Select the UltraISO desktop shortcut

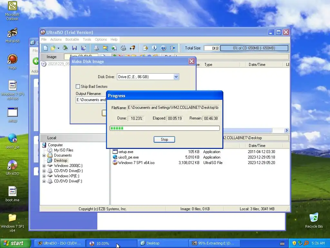tap(13, 168)
